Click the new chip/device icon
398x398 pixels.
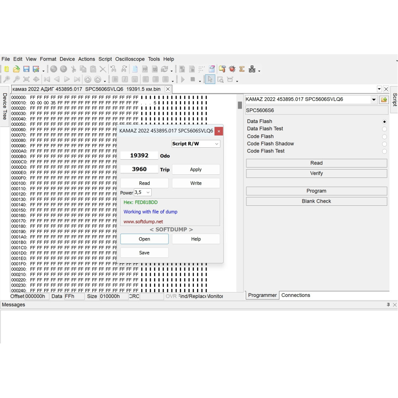click(6, 69)
